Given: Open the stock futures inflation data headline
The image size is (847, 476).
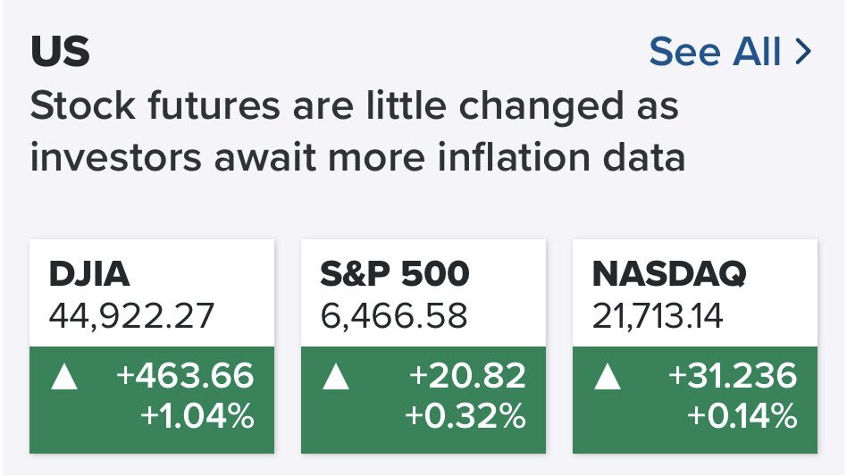Looking at the screenshot, I should 357,132.
